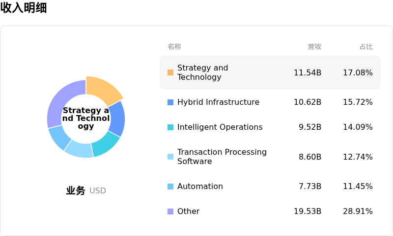
Task: Click the 9.52B revenue value
Action: coord(310,127)
